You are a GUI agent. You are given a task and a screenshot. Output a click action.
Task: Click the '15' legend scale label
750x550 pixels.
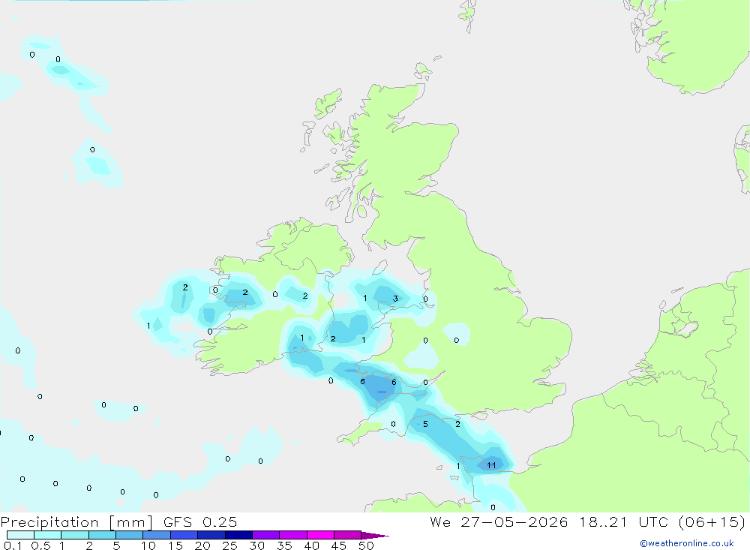pyautogui.click(x=175, y=545)
